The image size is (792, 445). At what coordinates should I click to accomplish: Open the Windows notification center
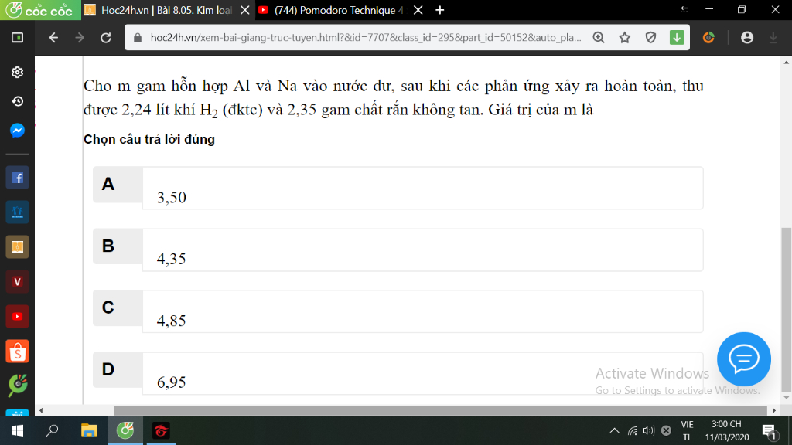click(x=769, y=431)
